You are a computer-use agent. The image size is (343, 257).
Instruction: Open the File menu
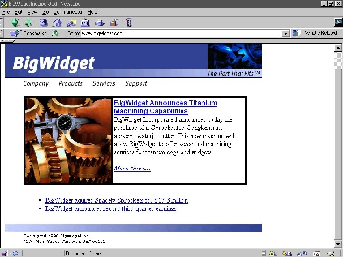pyautogui.click(x=6, y=12)
